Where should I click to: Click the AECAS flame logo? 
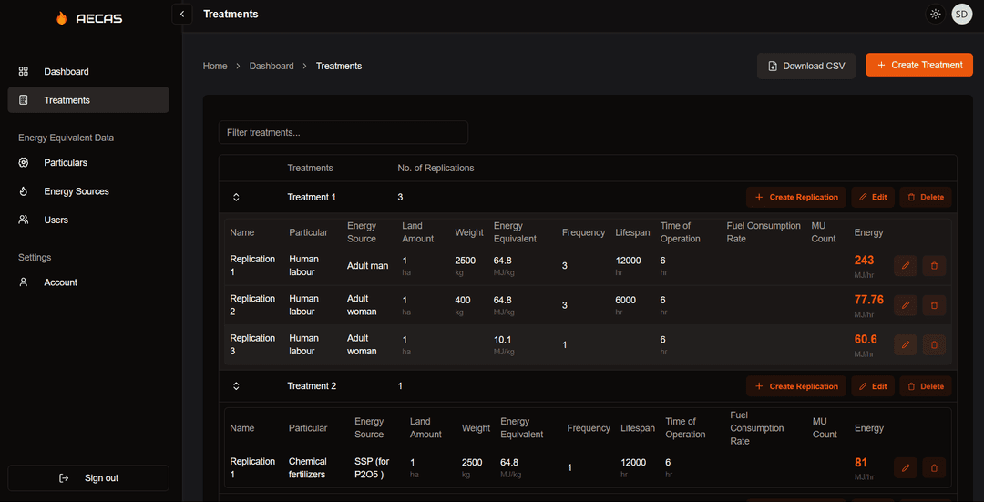(62, 18)
